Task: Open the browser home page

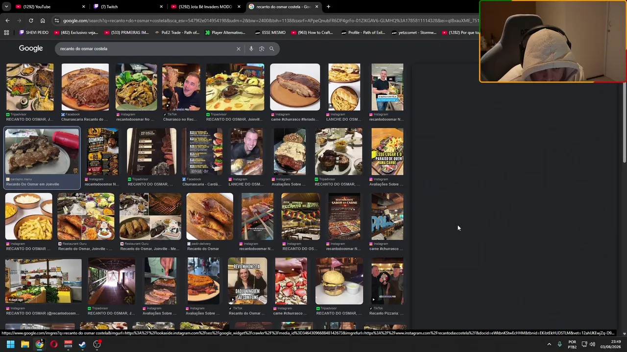Action: 43,21
